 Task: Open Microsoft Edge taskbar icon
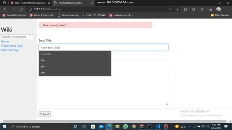click(x=109, y=126)
